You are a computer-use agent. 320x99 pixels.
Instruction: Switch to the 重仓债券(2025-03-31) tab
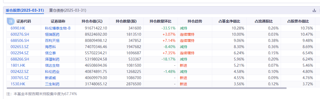(x=67, y=10)
